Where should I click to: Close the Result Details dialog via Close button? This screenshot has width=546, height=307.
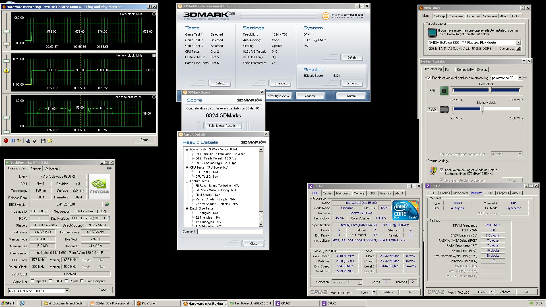click(253, 244)
